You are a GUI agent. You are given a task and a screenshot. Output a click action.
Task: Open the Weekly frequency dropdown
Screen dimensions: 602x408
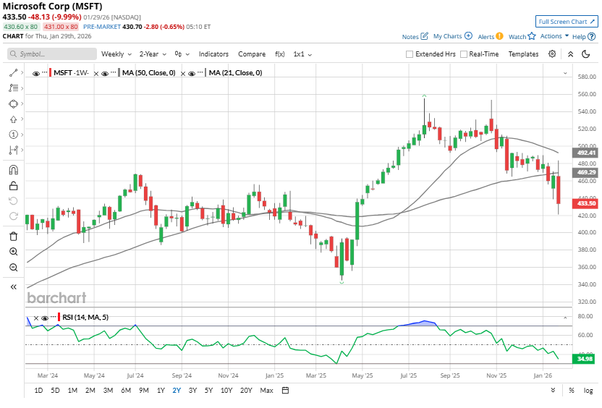click(115, 54)
